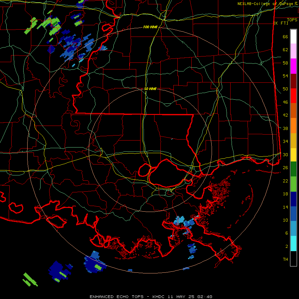Click the bright red 46-50 kft swatch
Image resolution: width=299 pixels, height=299 pixels.
[293, 96]
